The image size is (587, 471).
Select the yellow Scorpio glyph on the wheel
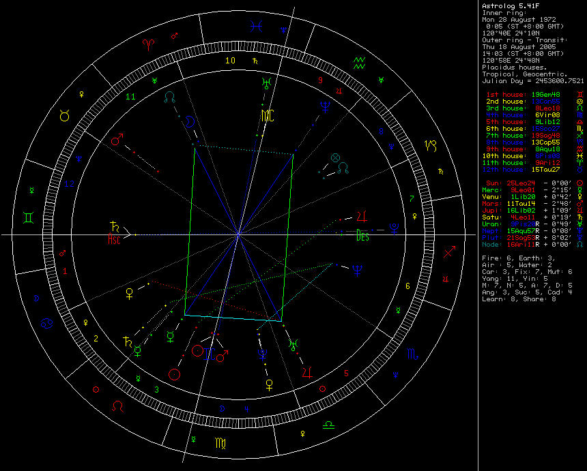(413, 354)
